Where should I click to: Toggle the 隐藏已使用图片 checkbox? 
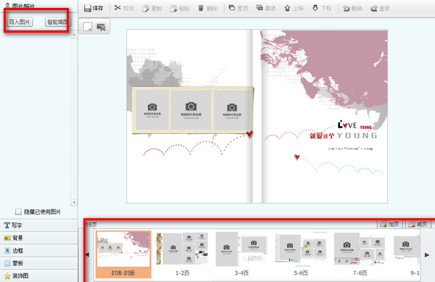[18, 212]
